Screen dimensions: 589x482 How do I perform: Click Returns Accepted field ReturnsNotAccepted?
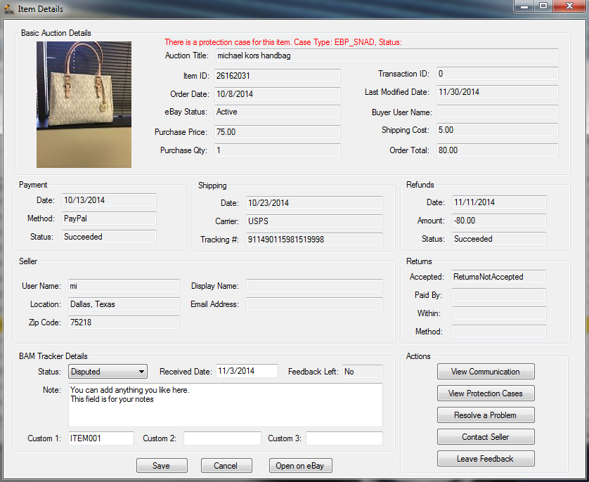pos(499,277)
